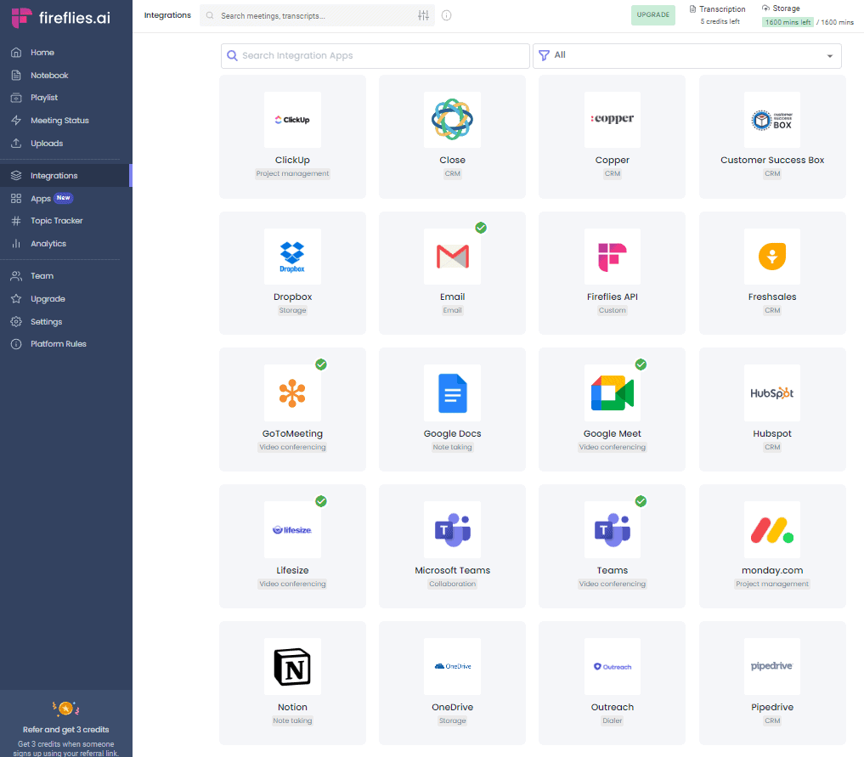Expand the search filter options icon

(x=423, y=15)
